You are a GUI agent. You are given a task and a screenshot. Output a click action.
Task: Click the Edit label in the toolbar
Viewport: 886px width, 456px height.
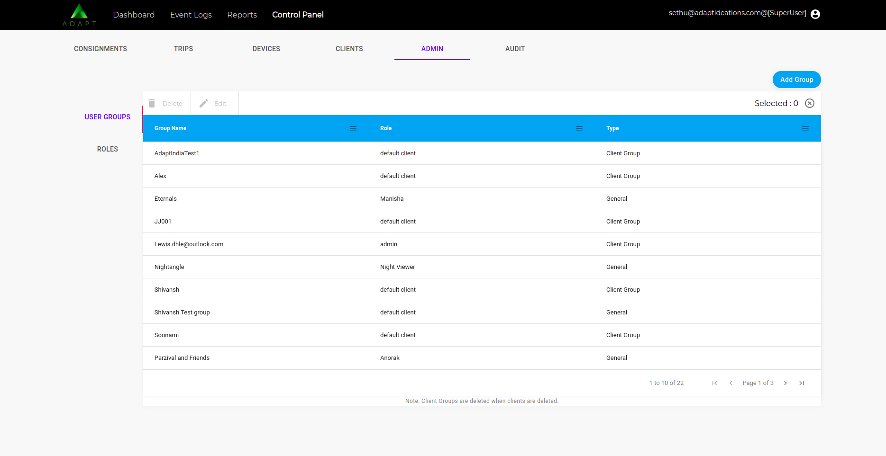tap(220, 103)
